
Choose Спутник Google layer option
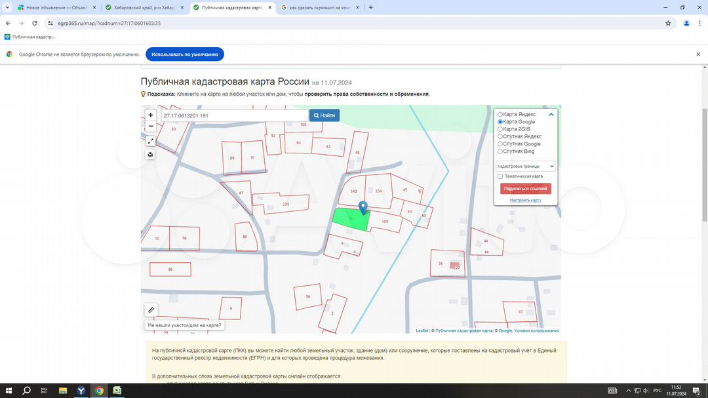point(501,144)
